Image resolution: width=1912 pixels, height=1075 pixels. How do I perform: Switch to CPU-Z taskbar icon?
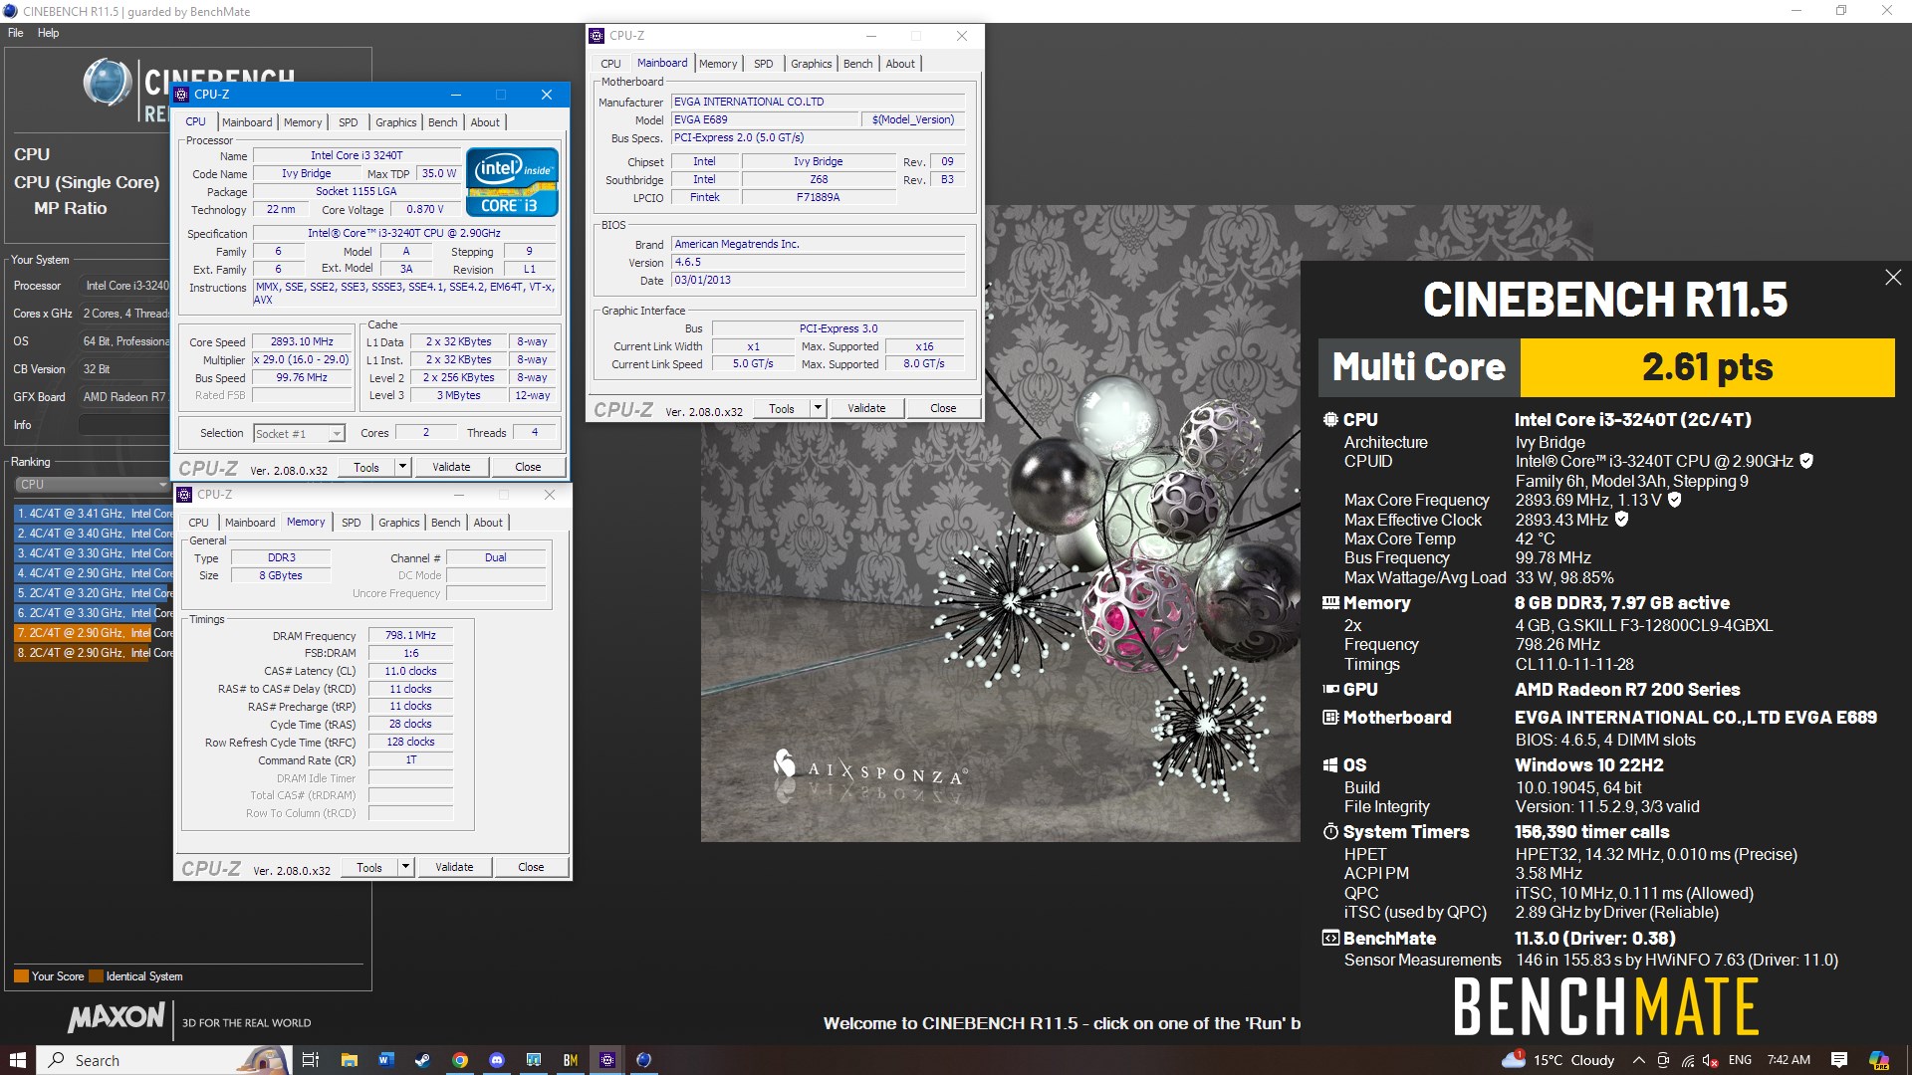(x=607, y=1060)
